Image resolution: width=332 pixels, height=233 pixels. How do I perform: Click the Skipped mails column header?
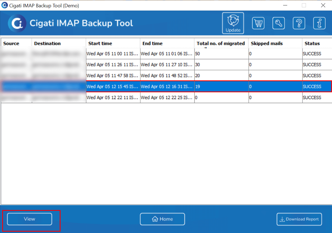(x=275, y=43)
